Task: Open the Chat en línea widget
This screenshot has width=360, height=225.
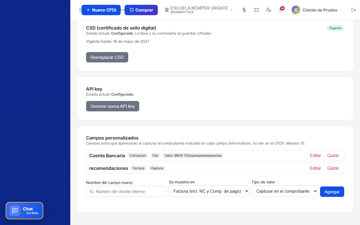Action: [24, 211]
